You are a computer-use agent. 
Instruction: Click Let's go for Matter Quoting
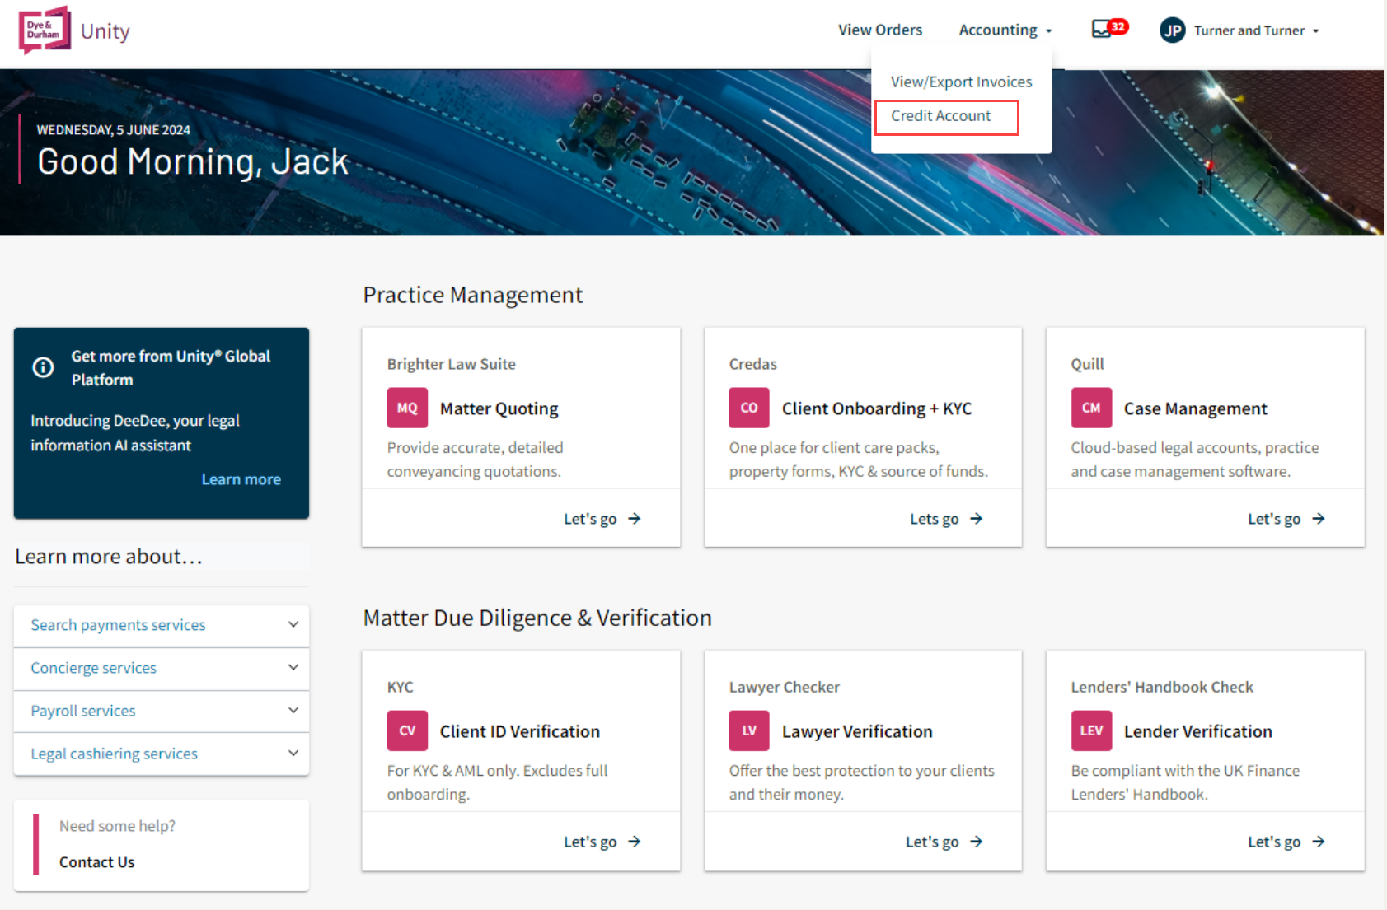602,519
